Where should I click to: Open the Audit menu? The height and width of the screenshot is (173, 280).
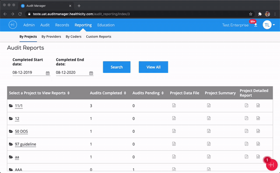point(45,25)
